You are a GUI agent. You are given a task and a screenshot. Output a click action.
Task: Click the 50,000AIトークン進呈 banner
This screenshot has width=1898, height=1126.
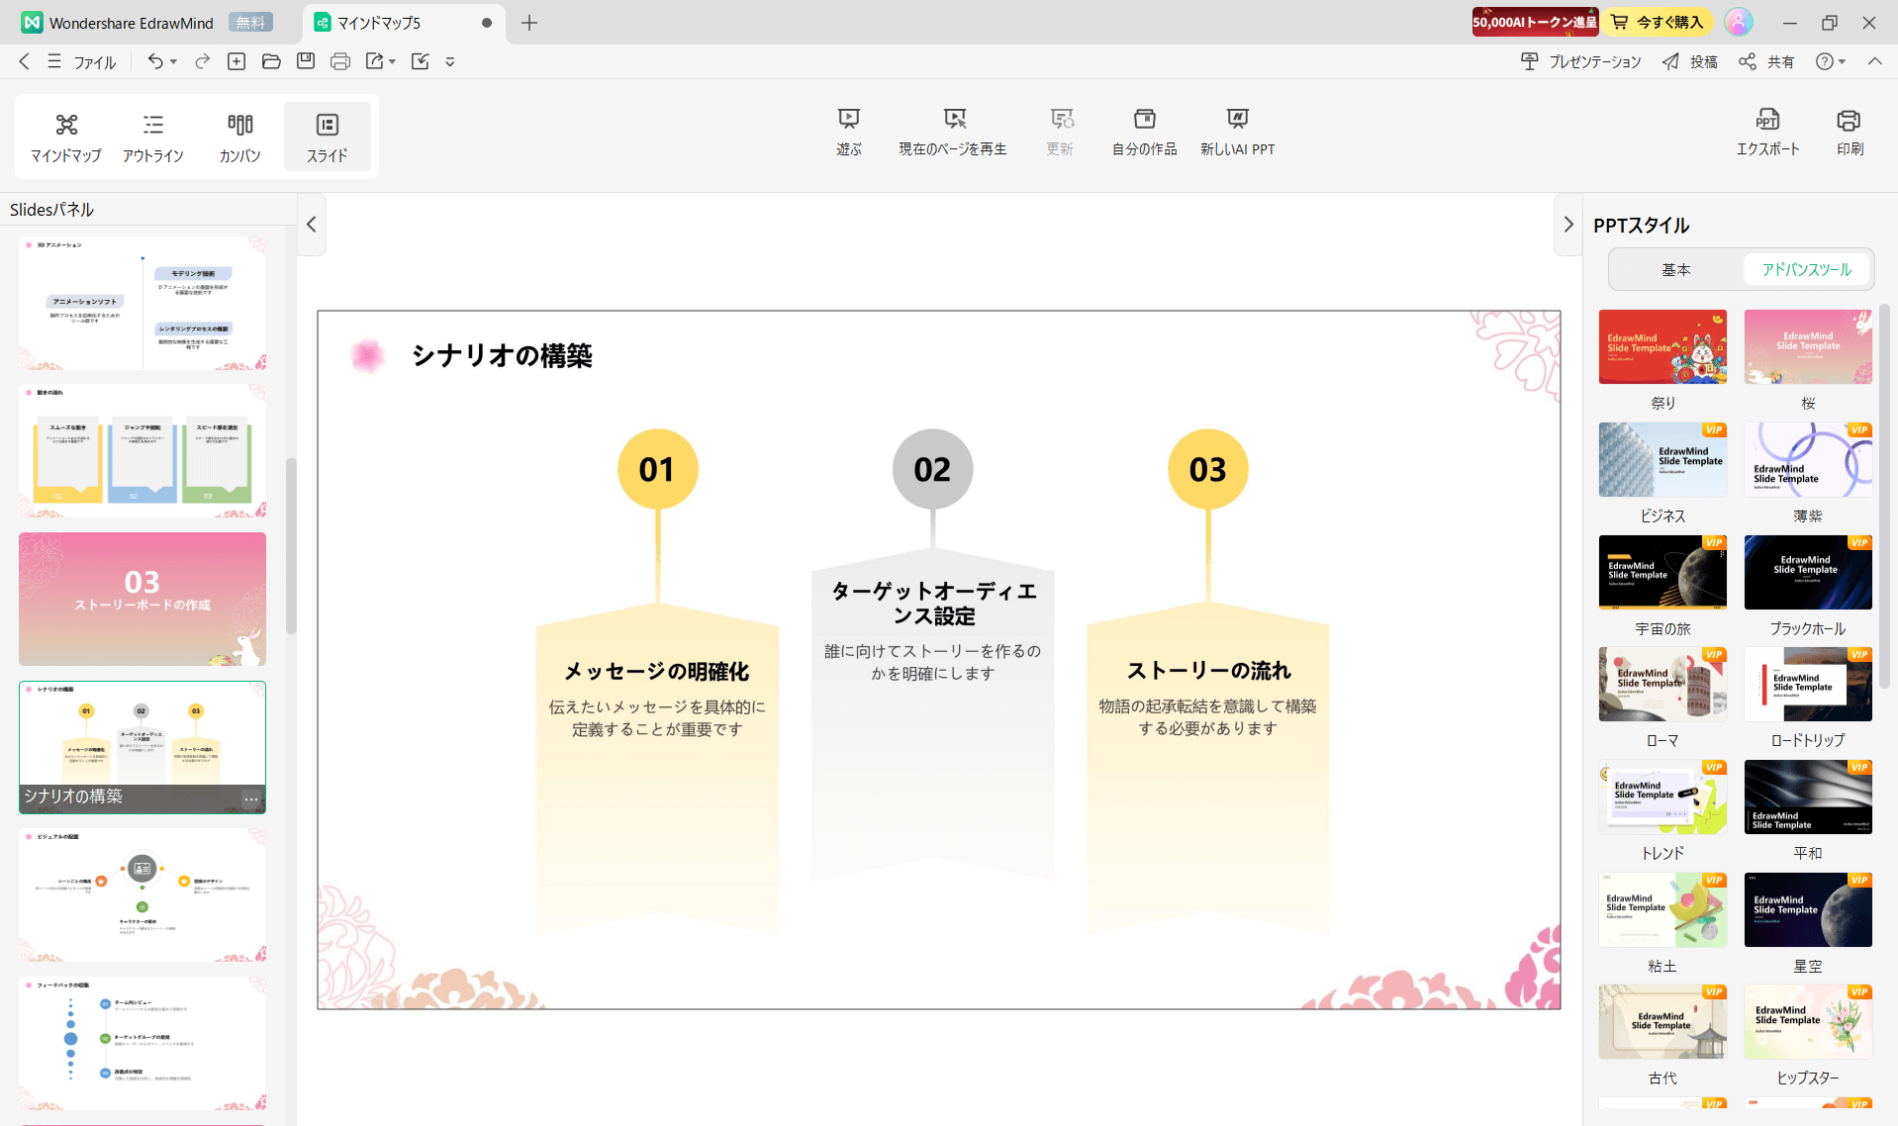click(x=1535, y=22)
